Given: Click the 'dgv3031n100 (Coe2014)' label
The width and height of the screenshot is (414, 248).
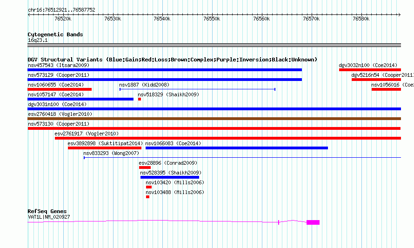Looking at the screenshot, I should (57, 104).
